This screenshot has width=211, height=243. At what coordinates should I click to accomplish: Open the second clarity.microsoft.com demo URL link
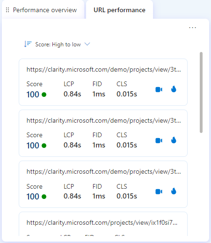tap(104, 121)
